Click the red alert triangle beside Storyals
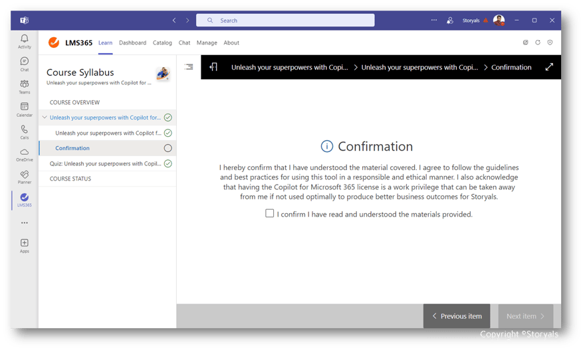This screenshot has height=350, width=583. pos(485,21)
